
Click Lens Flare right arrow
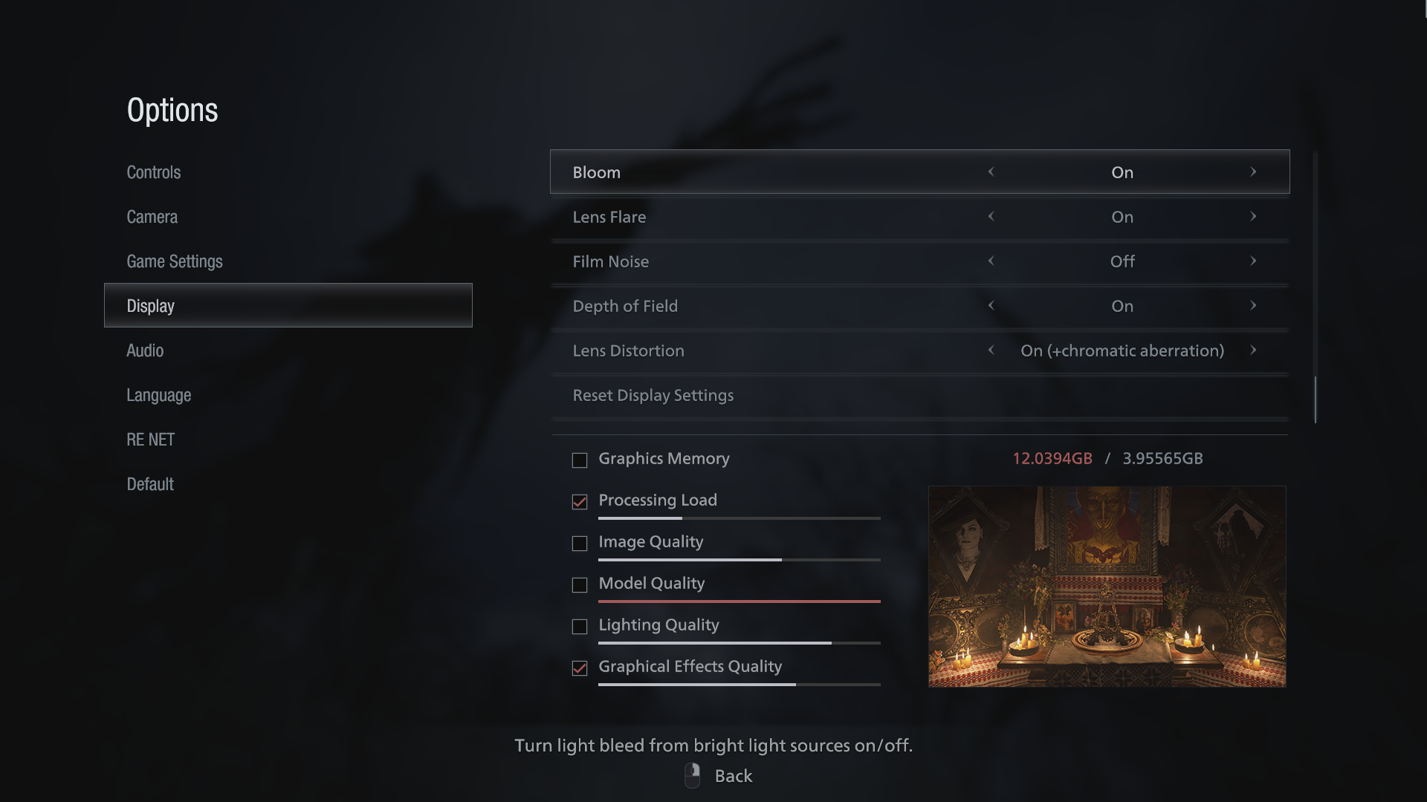click(x=1253, y=216)
